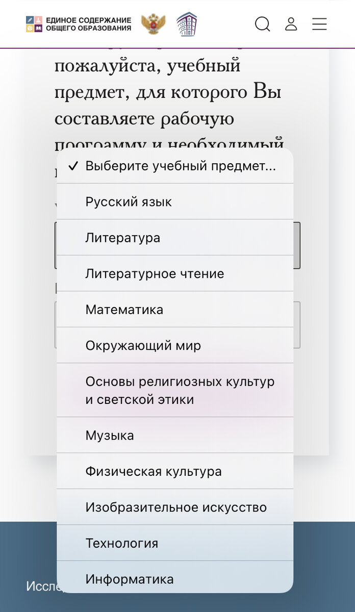Select Технология in the dropdown
This screenshot has width=355, height=612.
point(175,543)
